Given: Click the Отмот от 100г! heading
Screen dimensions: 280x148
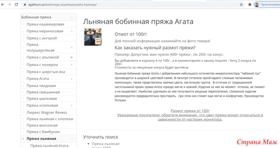Looking at the screenshot, I should pos(130,34).
